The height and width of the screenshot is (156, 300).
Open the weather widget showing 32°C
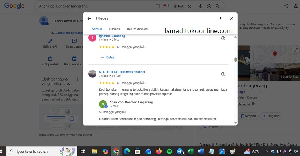252,152
